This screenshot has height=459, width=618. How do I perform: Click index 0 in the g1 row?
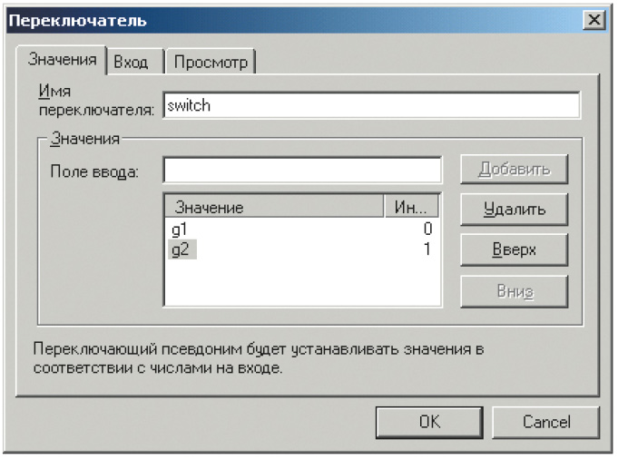(x=427, y=229)
